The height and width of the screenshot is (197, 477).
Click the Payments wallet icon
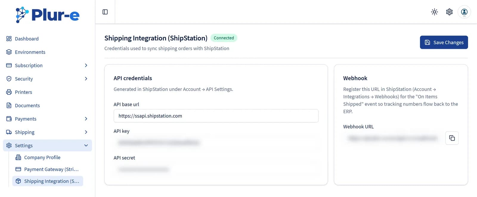9,119
